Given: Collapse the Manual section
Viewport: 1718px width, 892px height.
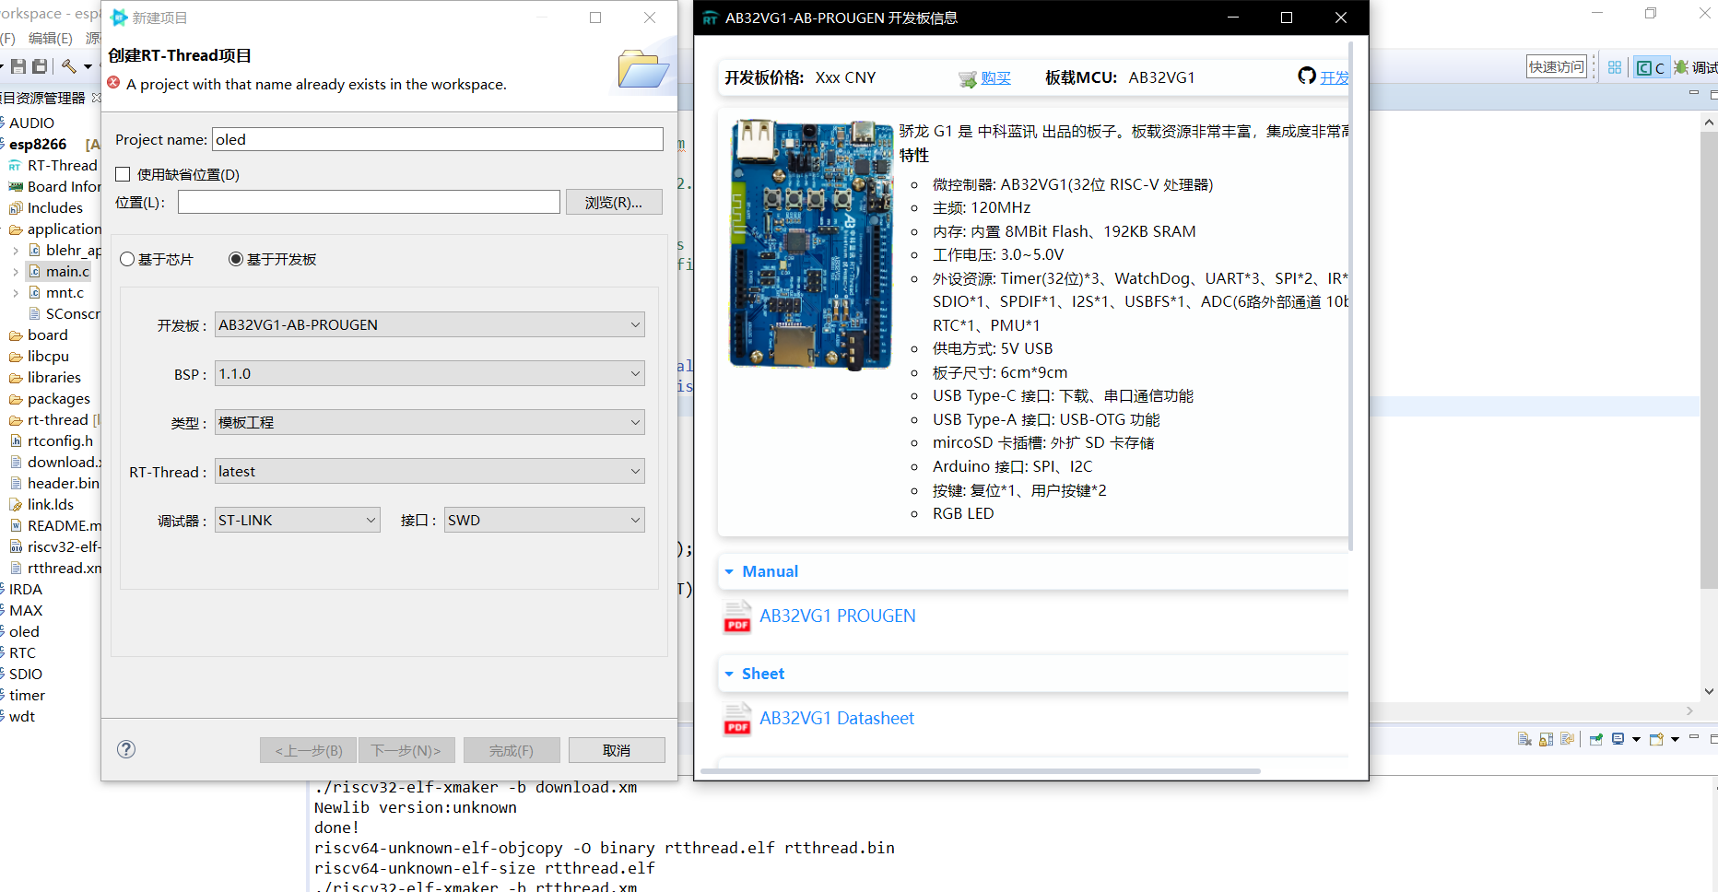Looking at the screenshot, I should pyautogui.click(x=729, y=571).
